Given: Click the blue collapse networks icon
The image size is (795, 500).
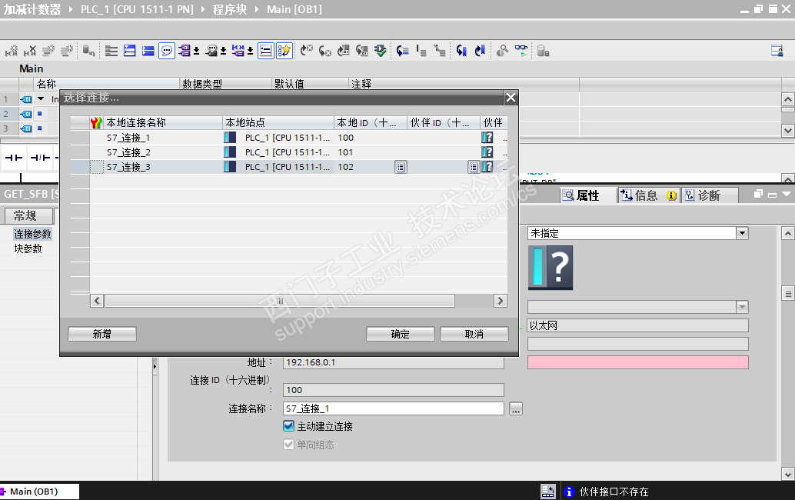Looking at the screenshot, I should pyautogui.click(x=130, y=51).
